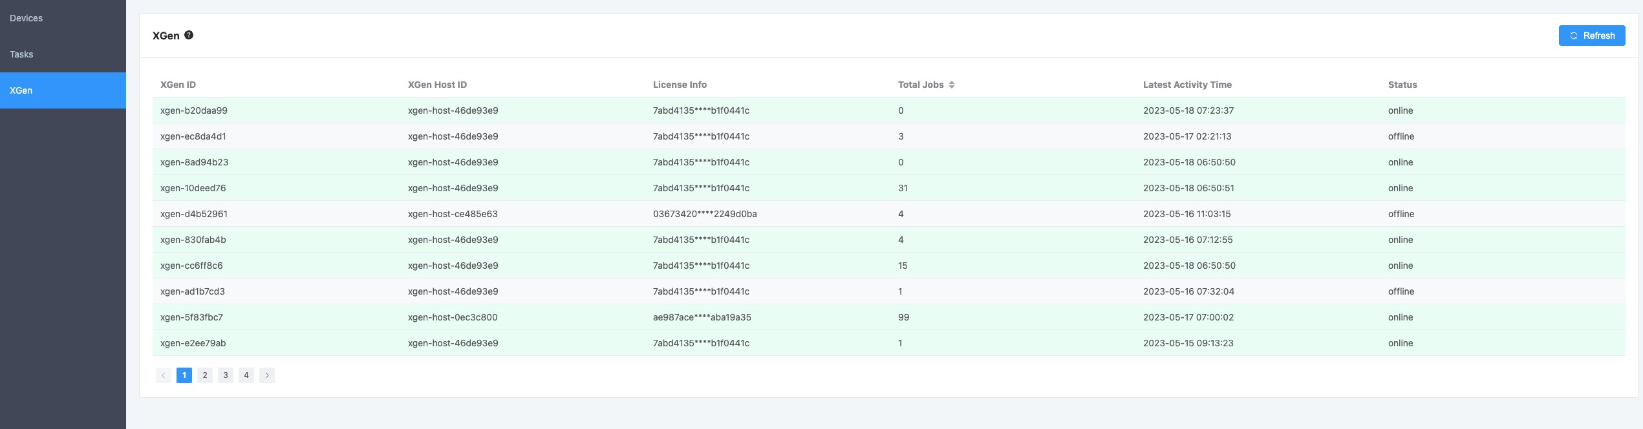The image size is (1643, 429).
Task: Click the help icon next to XGen title
Action: [189, 36]
